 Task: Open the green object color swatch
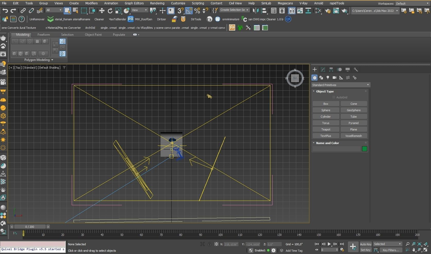pyautogui.click(x=364, y=149)
